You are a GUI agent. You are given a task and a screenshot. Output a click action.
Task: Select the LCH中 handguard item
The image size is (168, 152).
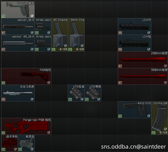coord(135,26)
